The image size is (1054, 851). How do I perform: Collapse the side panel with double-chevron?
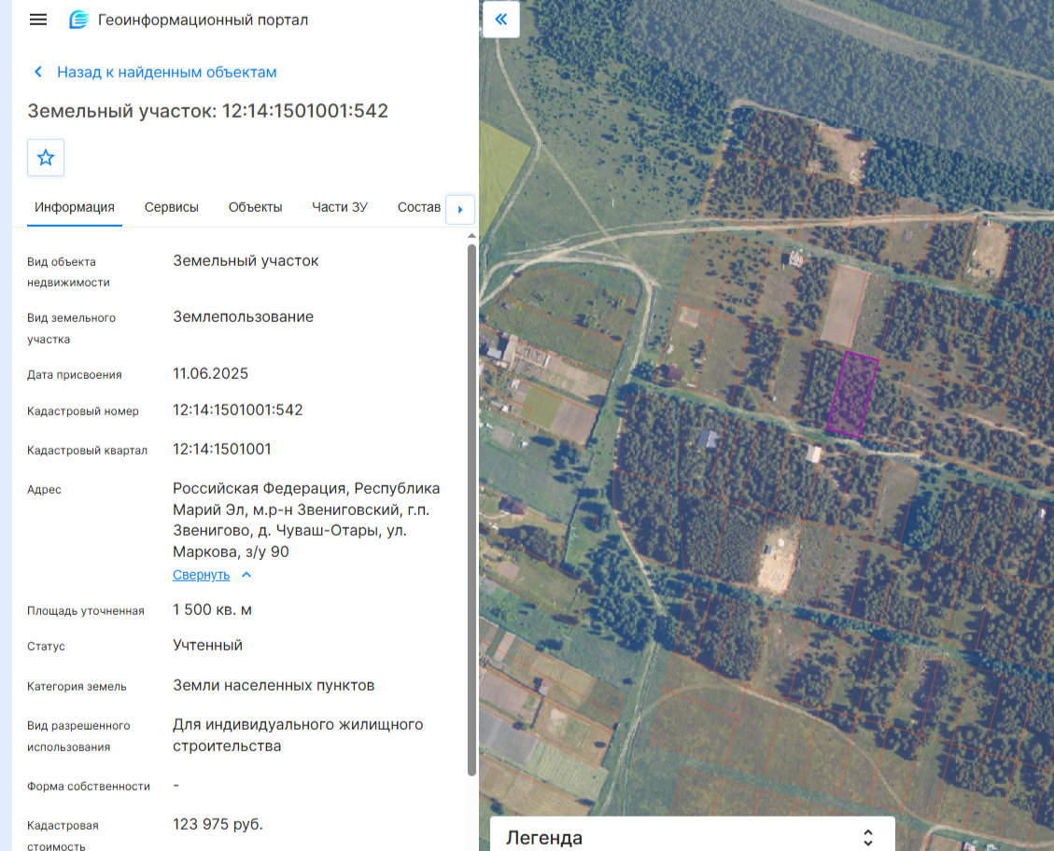tap(500, 20)
